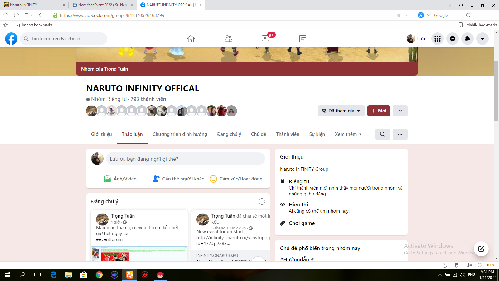Open the group's three-dot options button
Screen dimensions: 499x281
pyautogui.click(x=400, y=134)
